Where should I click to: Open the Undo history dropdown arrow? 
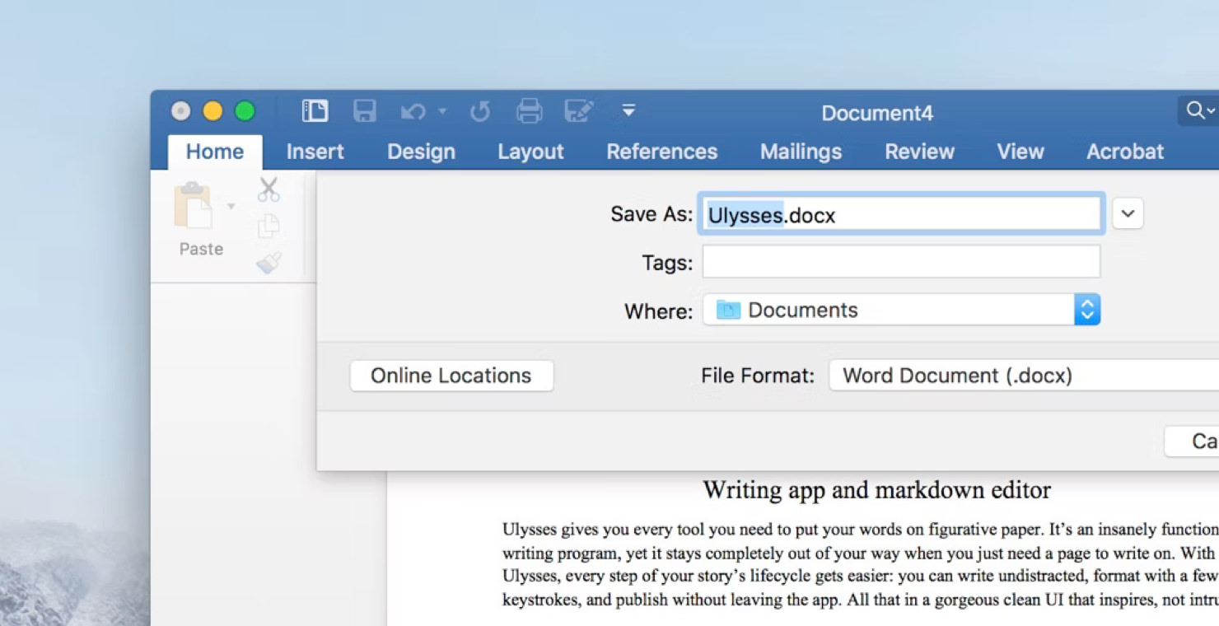tap(442, 111)
